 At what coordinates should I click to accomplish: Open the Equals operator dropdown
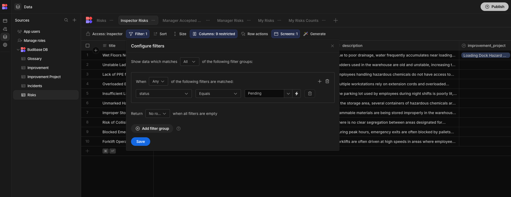coord(218,94)
